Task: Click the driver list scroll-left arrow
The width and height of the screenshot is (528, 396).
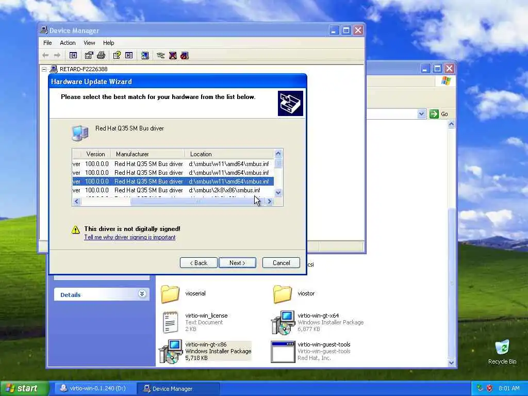Action: point(76,202)
